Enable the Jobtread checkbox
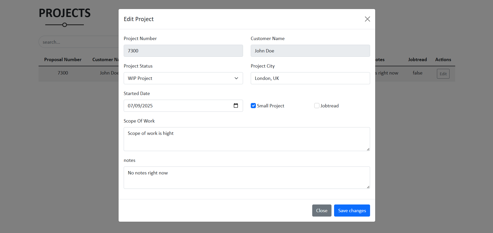The image size is (493, 233). (317, 106)
